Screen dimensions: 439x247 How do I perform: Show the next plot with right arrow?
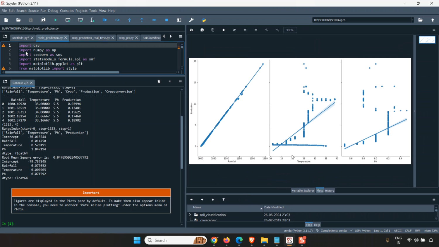tap(256, 30)
